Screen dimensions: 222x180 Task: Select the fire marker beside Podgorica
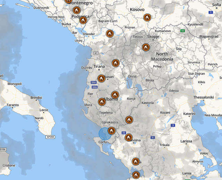pos(83,20)
